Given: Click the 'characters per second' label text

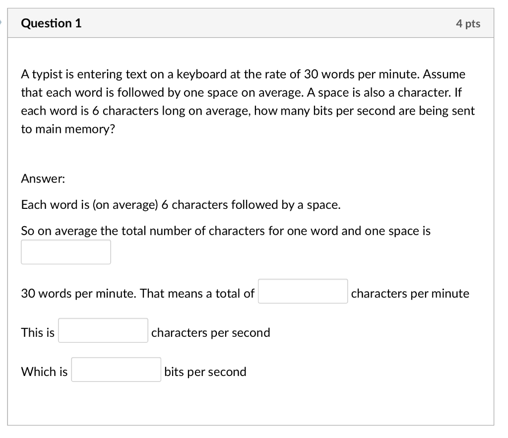Looking at the screenshot, I should pyautogui.click(x=210, y=333).
